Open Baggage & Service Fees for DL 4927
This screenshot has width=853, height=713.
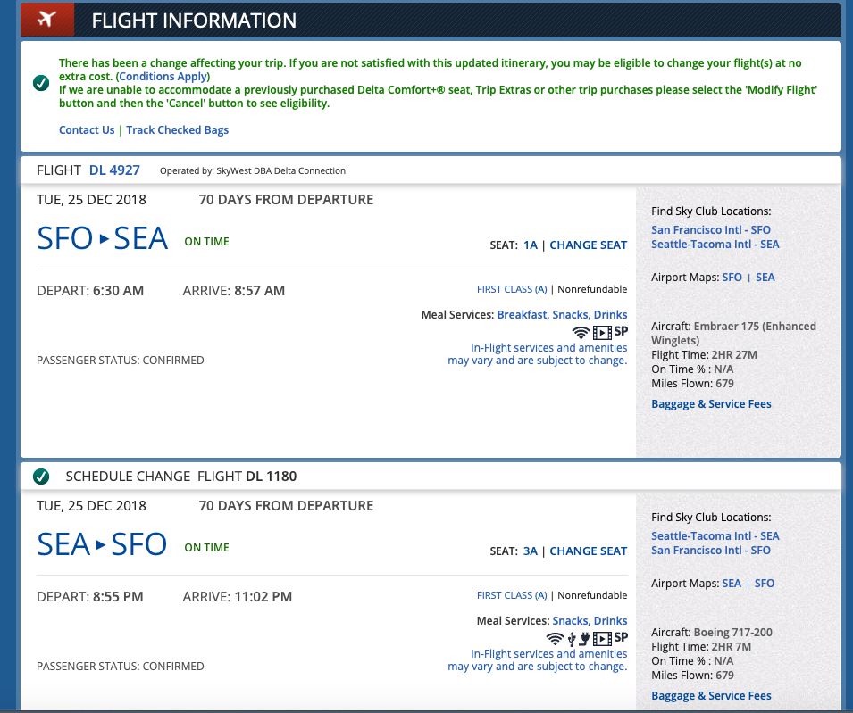(x=711, y=403)
